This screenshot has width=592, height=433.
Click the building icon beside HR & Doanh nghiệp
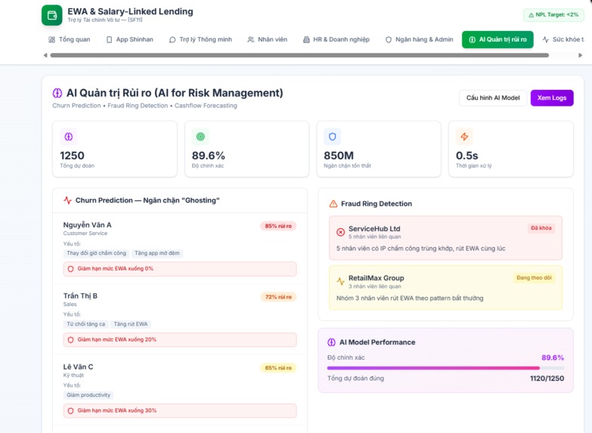pos(306,39)
